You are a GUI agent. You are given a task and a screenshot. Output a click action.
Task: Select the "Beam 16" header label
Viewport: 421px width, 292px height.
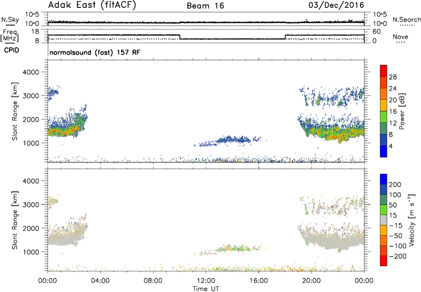(x=205, y=6)
